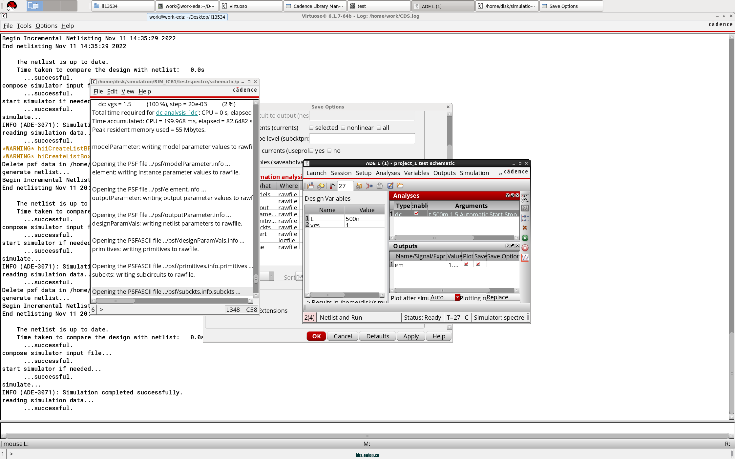
Task: Open the Analyses menu in ADE L
Action: [x=388, y=173]
